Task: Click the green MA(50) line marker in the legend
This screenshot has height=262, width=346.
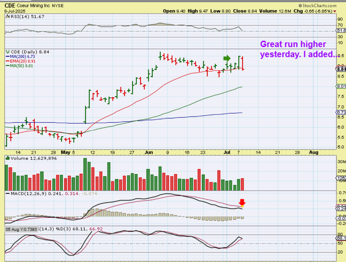Action: (7, 66)
